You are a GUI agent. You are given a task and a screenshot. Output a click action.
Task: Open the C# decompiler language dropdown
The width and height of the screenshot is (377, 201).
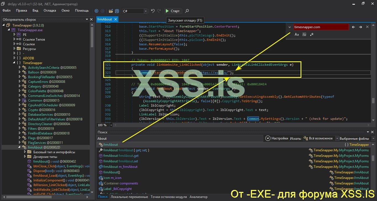click(146, 11)
